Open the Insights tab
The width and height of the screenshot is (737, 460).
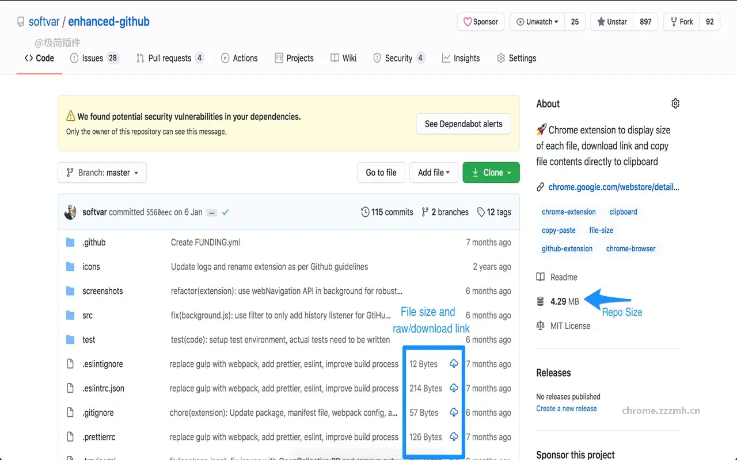coord(461,57)
